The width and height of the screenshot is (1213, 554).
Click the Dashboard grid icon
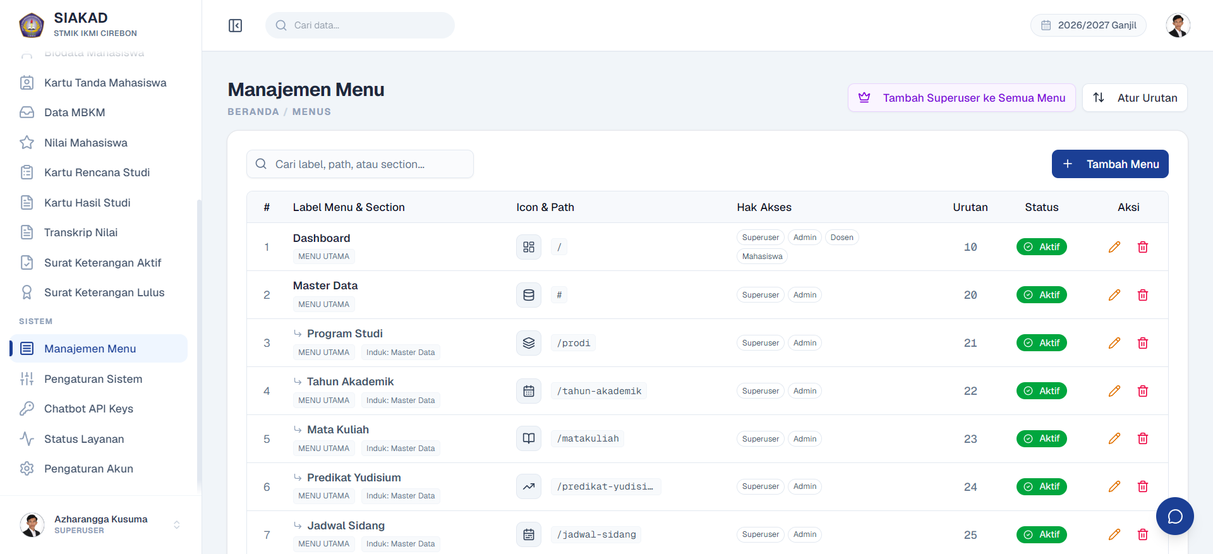(x=529, y=247)
